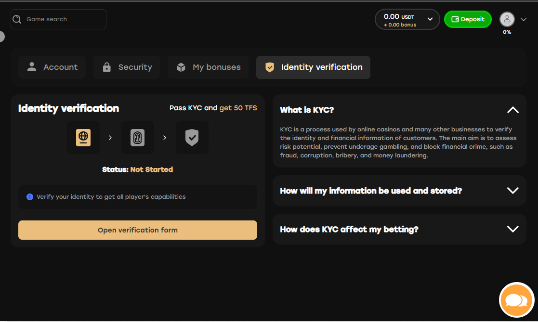Click the magnifier icon in Game search
This screenshot has height=322, width=538.
click(x=17, y=19)
